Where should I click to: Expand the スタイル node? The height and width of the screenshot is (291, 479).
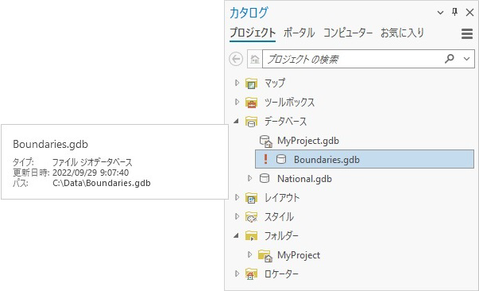coord(237,216)
